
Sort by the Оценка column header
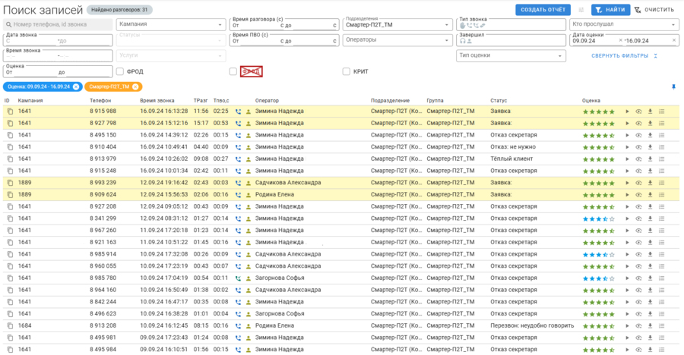tap(591, 101)
